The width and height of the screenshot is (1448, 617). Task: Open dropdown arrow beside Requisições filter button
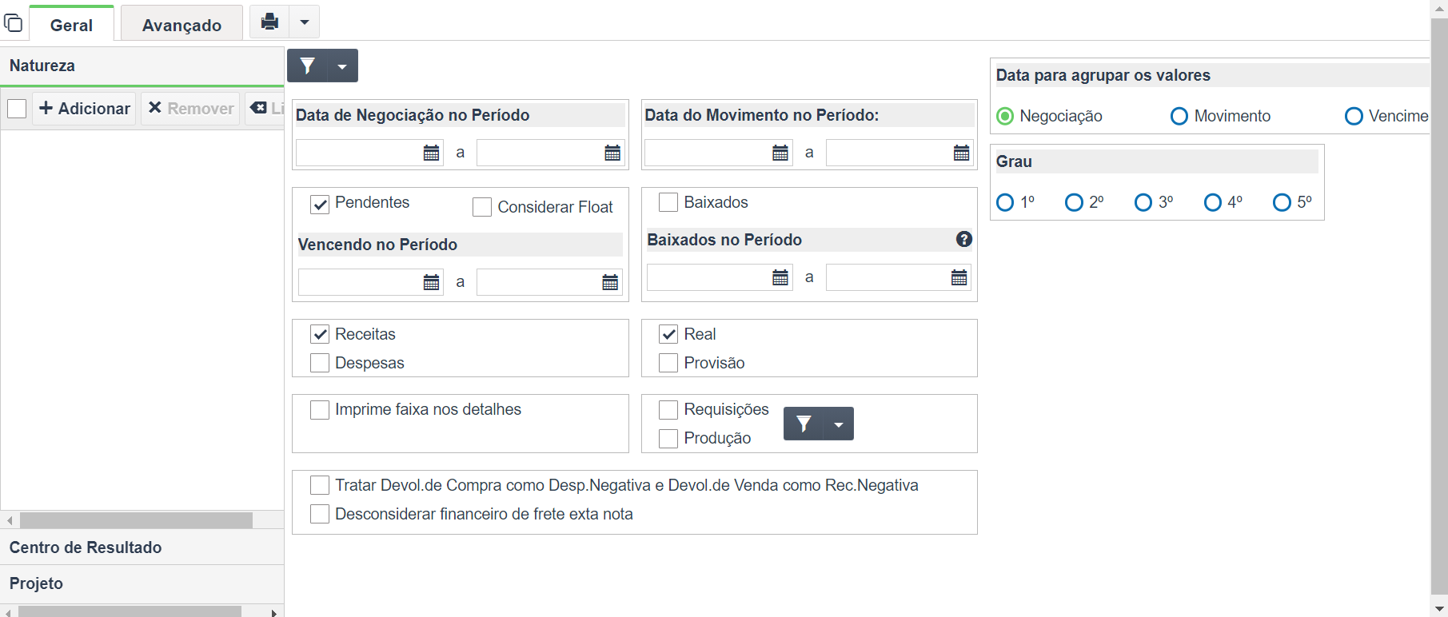click(x=839, y=424)
